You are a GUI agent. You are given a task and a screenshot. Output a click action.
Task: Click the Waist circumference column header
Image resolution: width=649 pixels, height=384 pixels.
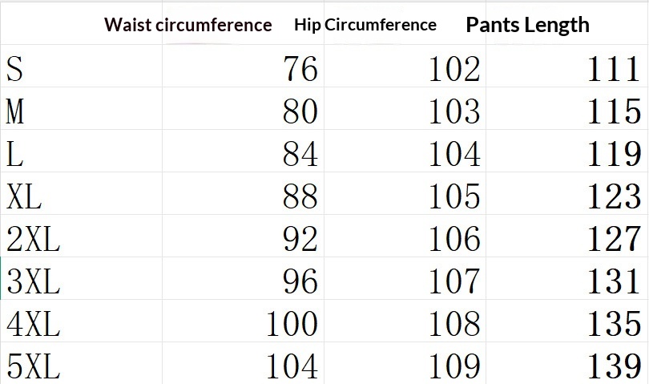coord(187,25)
